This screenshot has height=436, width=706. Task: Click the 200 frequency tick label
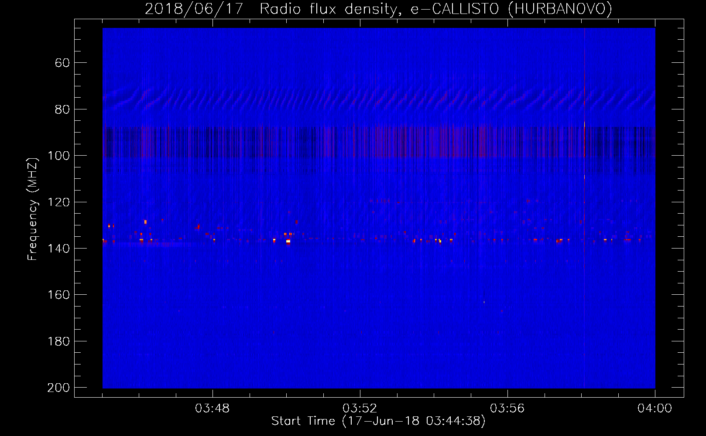[58, 388]
